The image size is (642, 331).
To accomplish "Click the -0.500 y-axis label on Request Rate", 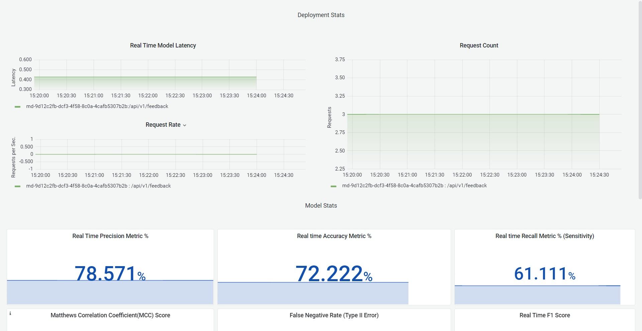I will pos(26,161).
